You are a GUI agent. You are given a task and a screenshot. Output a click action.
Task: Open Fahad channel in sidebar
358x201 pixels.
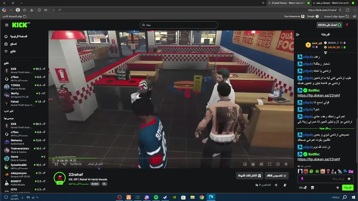coord(25,103)
